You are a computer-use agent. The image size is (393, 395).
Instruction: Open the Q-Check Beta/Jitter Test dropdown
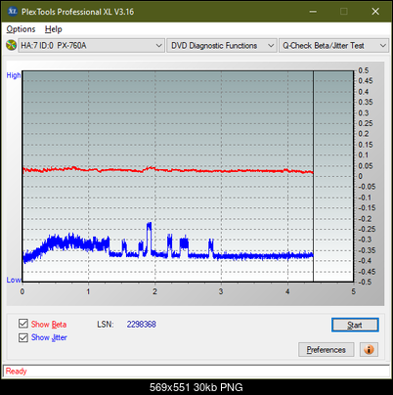(333, 45)
